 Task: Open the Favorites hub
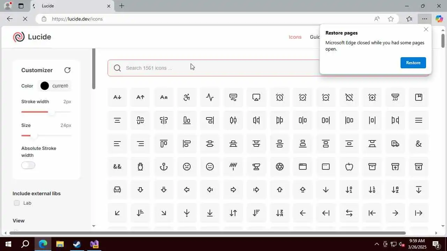pyautogui.click(x=409, y=19)
